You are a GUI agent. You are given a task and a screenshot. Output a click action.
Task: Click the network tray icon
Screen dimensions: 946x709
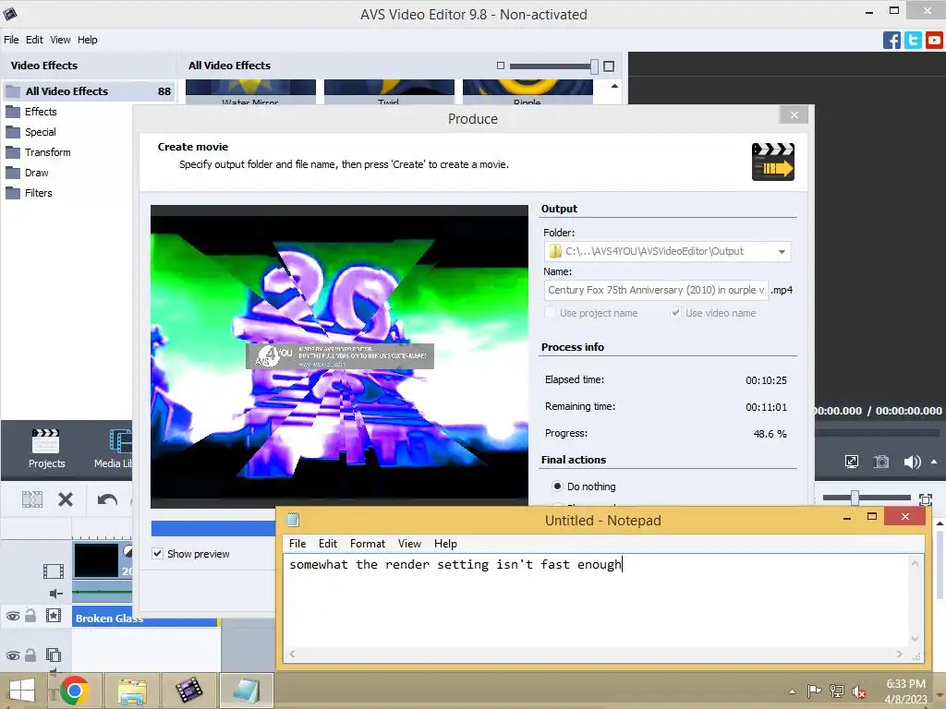[836, 691]
